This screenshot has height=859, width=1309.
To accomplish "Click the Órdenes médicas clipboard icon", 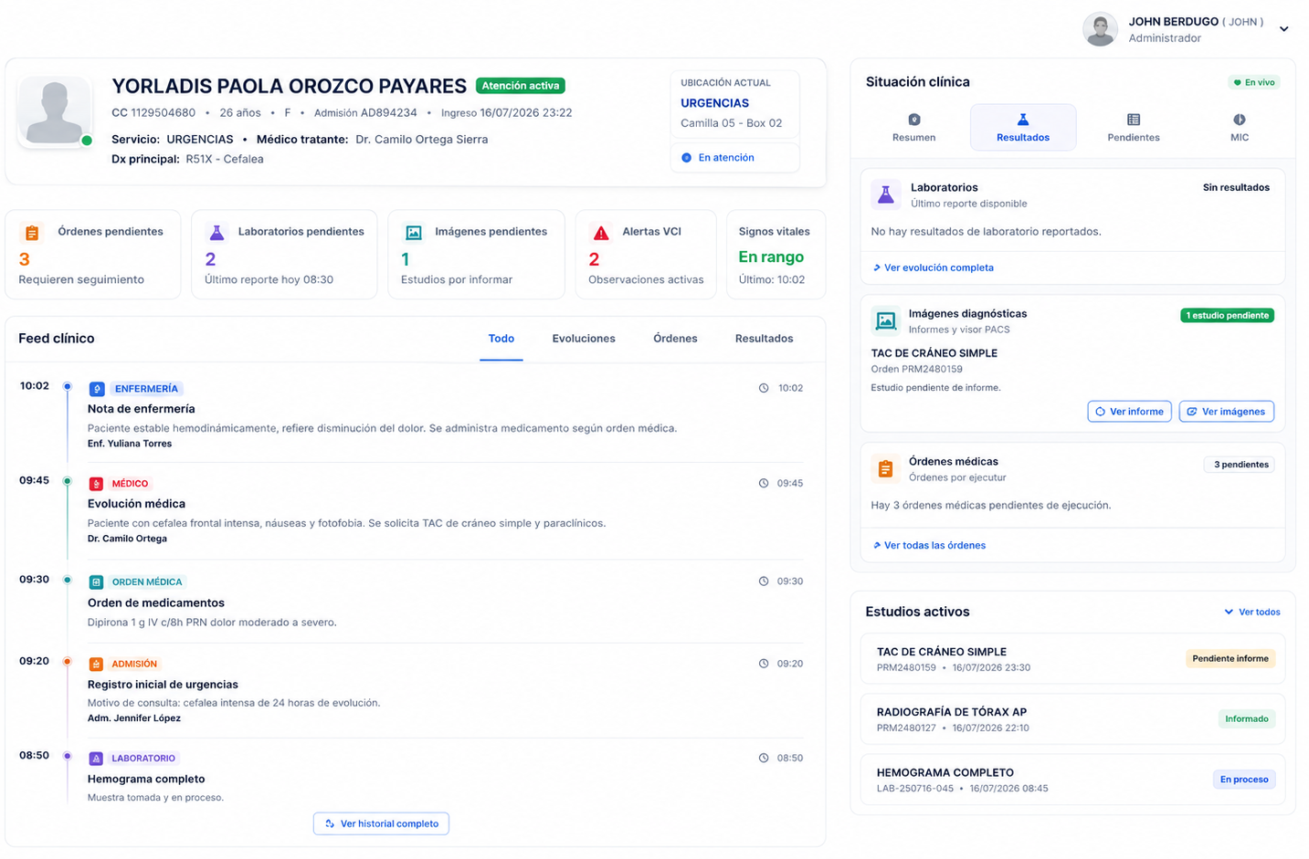I will [x=885, y=468].
